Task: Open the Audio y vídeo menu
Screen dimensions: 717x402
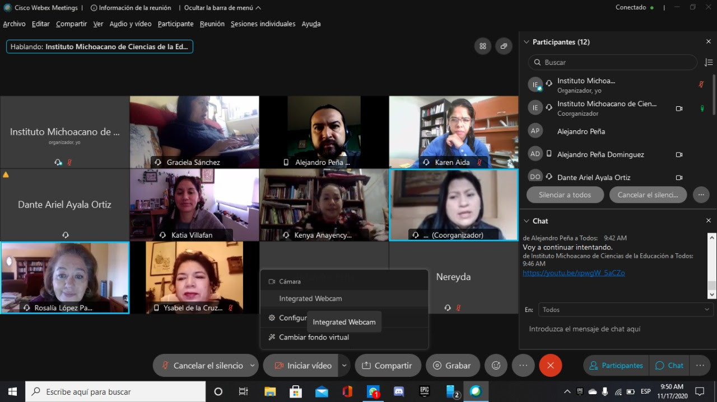Action: pyautogui.click(x=131, y=24)
